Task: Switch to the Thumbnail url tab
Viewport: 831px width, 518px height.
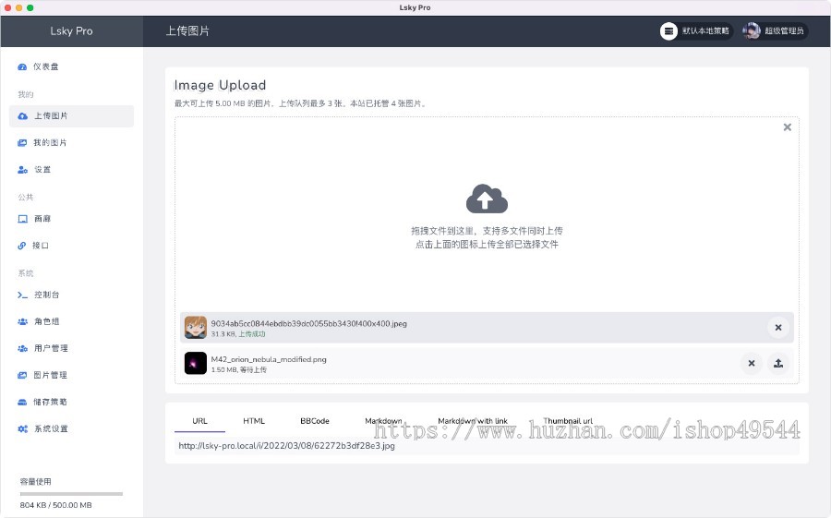Action: tap(568, 421)
